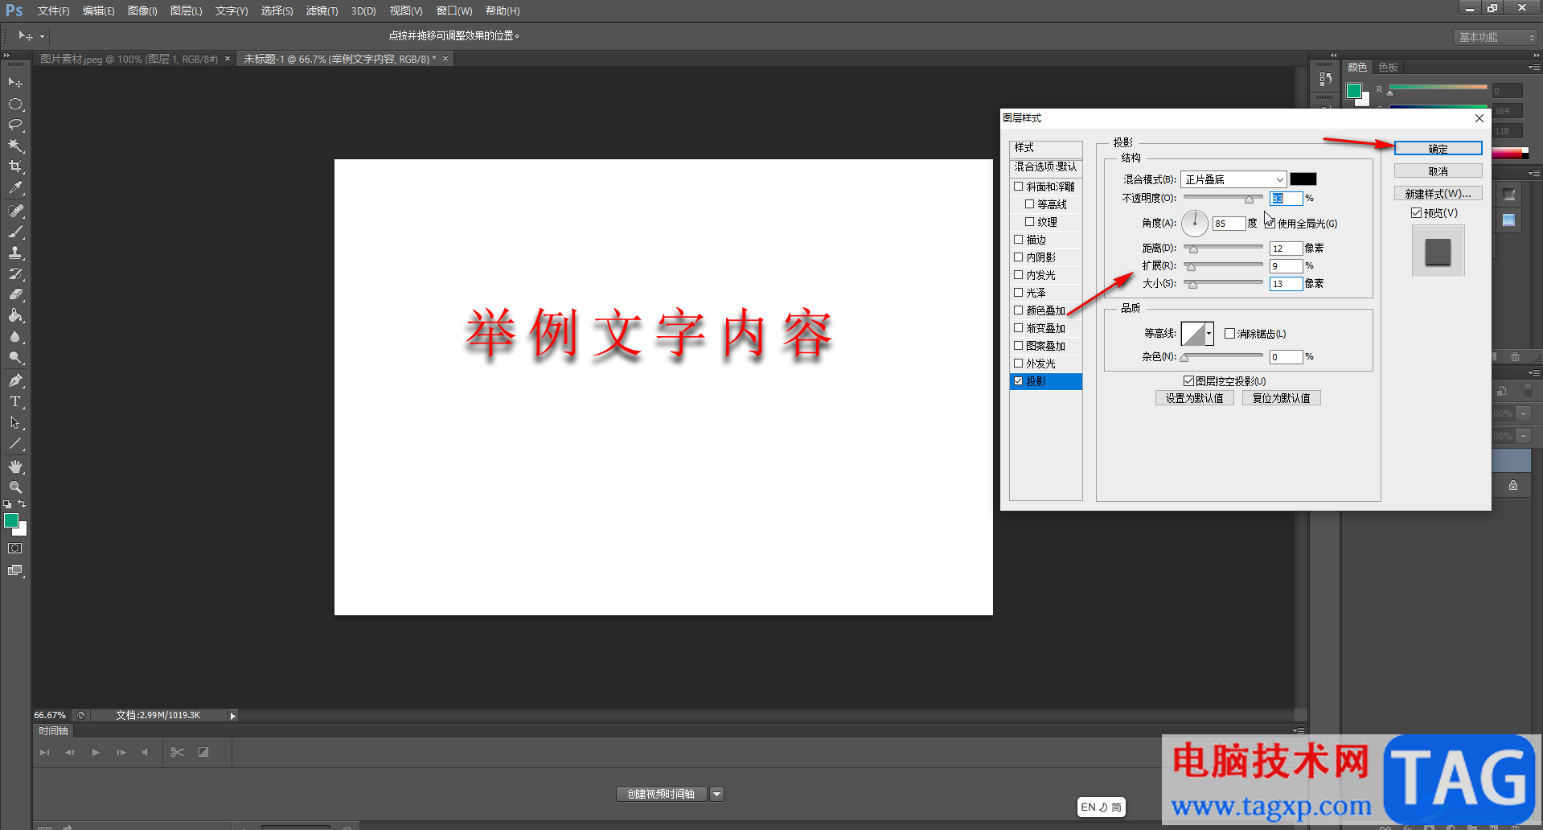Go to first frame in timeline

click(45, 752)
